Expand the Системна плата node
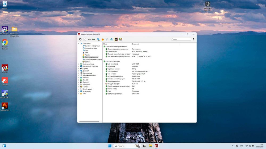This screenshot has height=149, width=266. [78, 64]
